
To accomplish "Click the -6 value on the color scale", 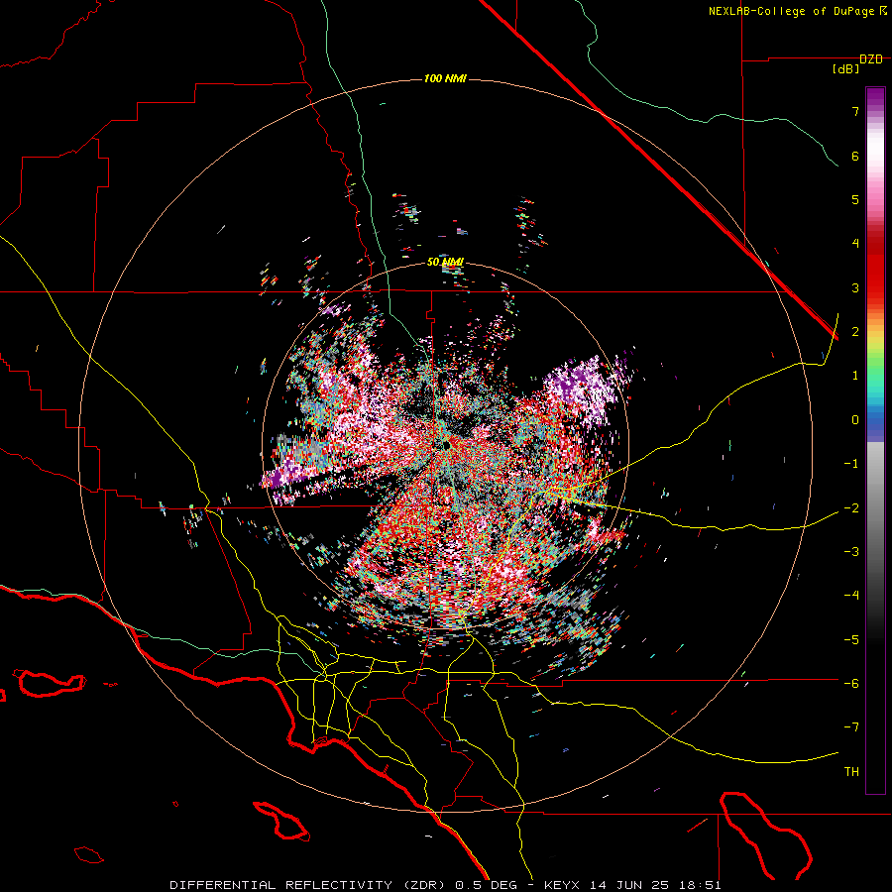I will point(851,684).
